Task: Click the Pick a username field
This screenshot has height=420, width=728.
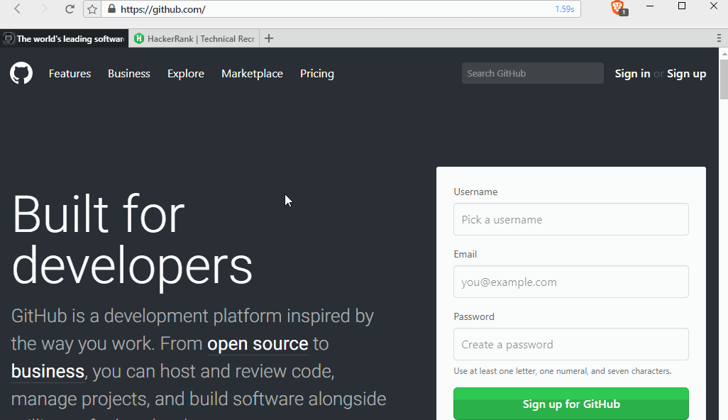Action: [x=571, y=219]
